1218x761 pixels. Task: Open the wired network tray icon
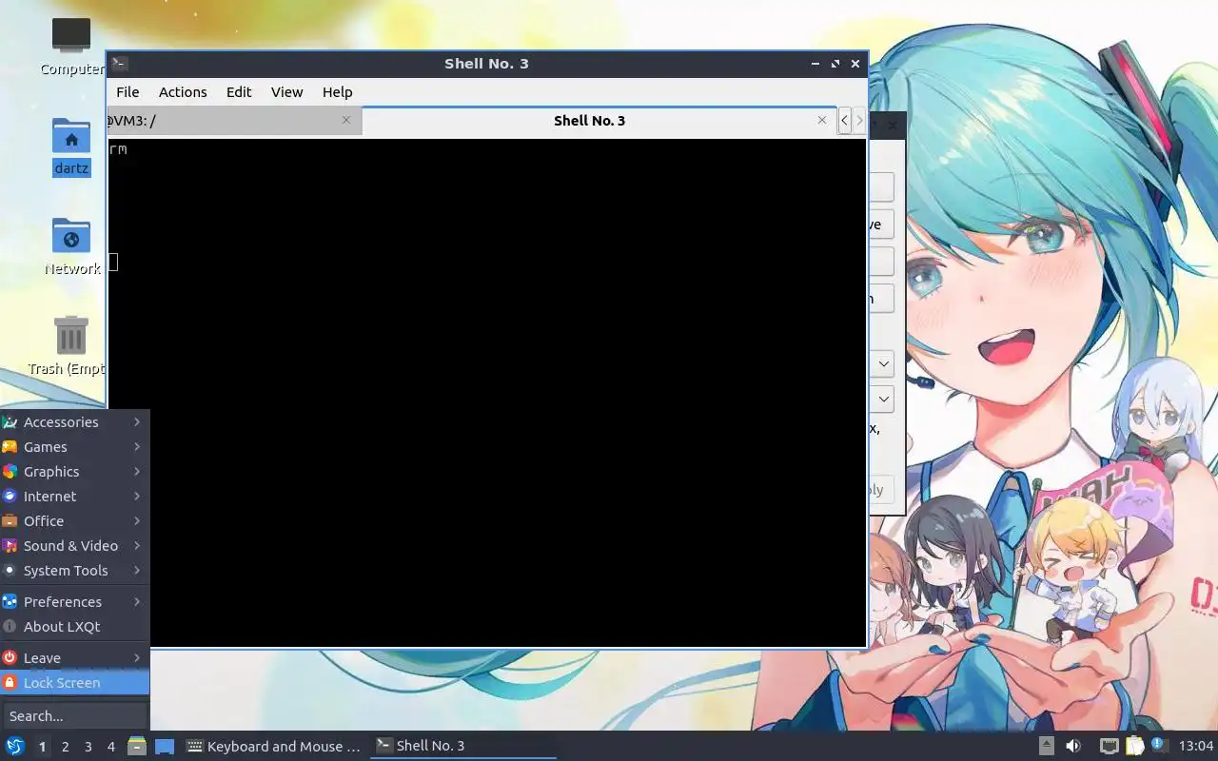click(1109, 746)
